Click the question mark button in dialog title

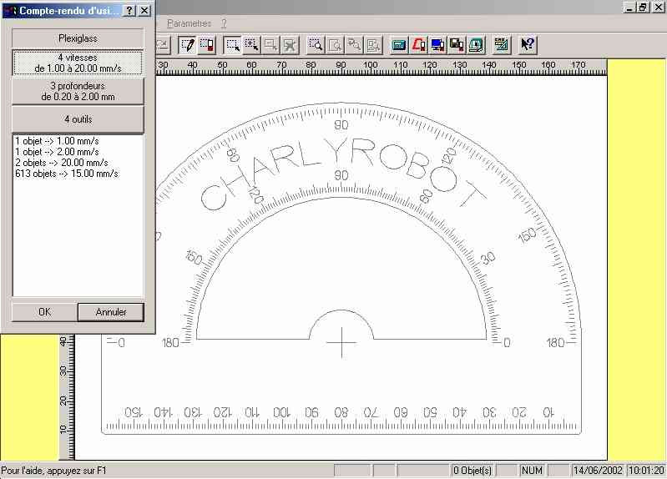(x=129, y=11)
